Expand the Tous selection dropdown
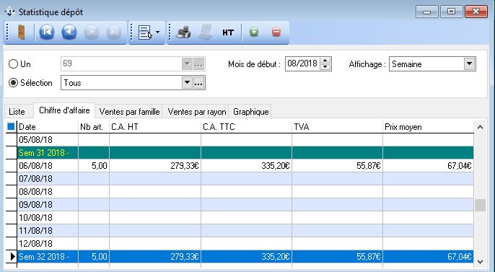 pos(187,83)
